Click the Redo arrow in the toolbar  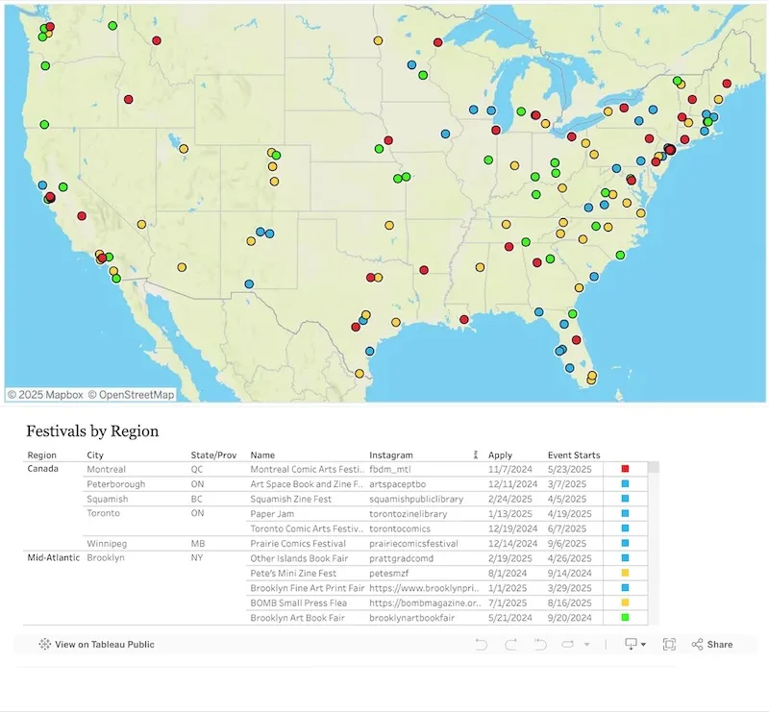click(510, 645)
